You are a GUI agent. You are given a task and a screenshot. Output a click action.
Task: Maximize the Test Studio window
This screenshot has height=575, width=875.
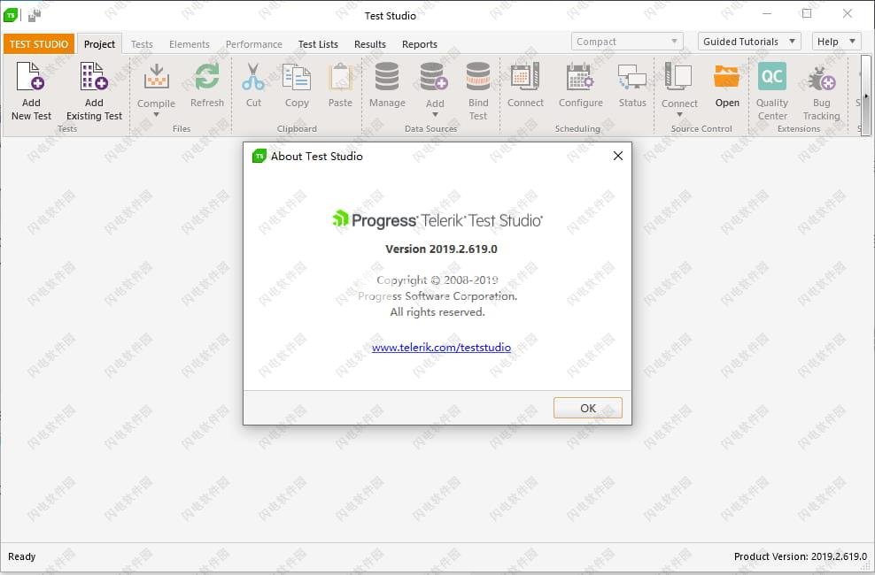coord(807,14)
